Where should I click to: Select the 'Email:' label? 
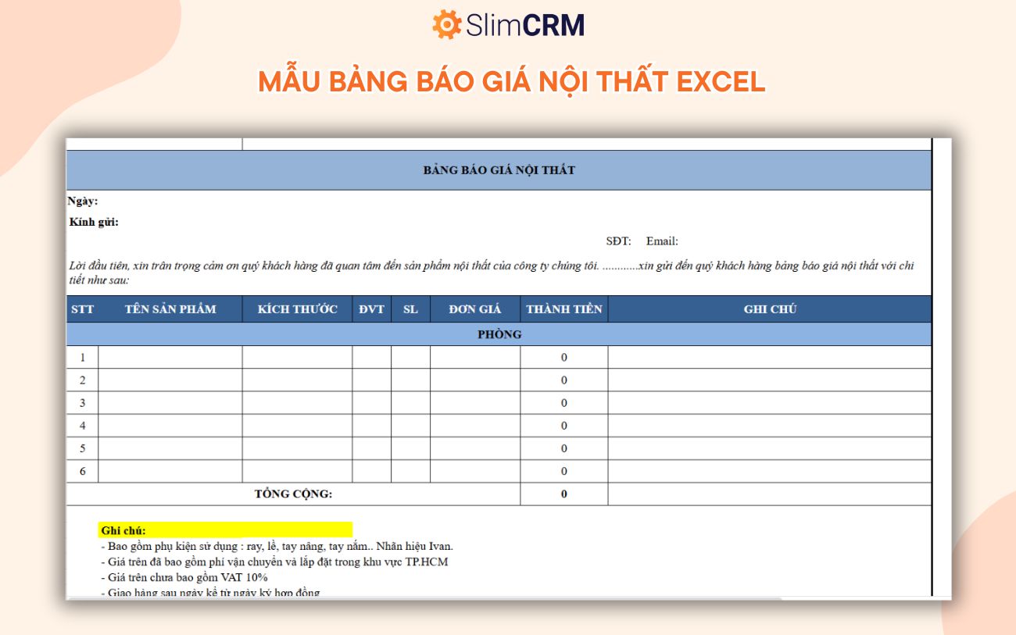tap(662, 241)
